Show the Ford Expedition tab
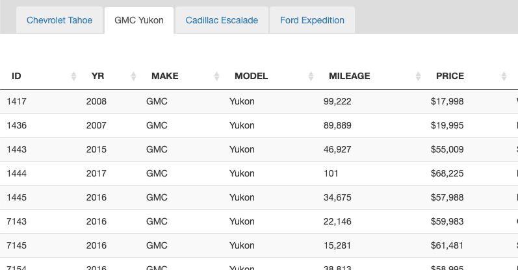This screenshot has width=518, height=270. click(x=312, y=20)
